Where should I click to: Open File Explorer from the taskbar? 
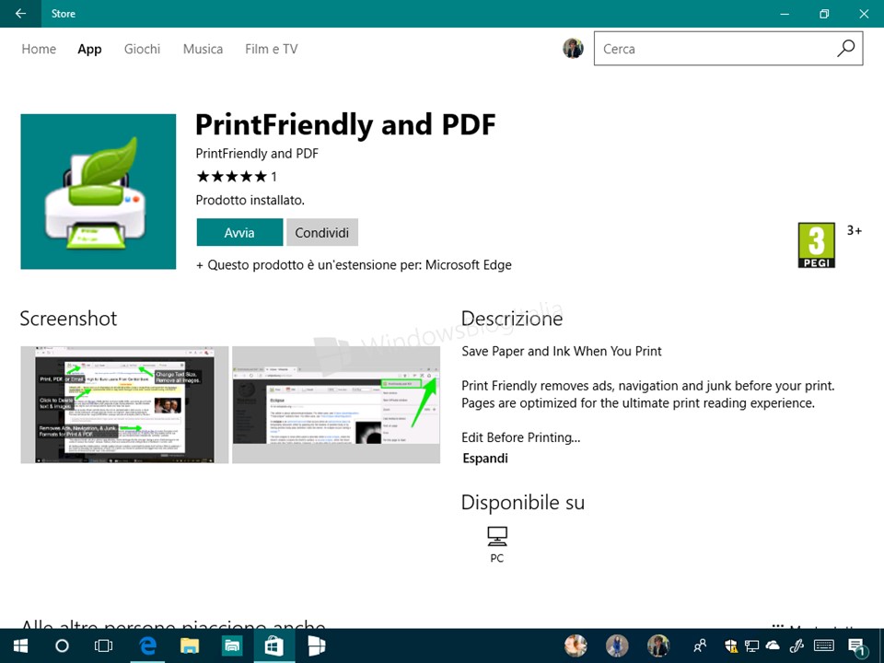coord(190,646)
